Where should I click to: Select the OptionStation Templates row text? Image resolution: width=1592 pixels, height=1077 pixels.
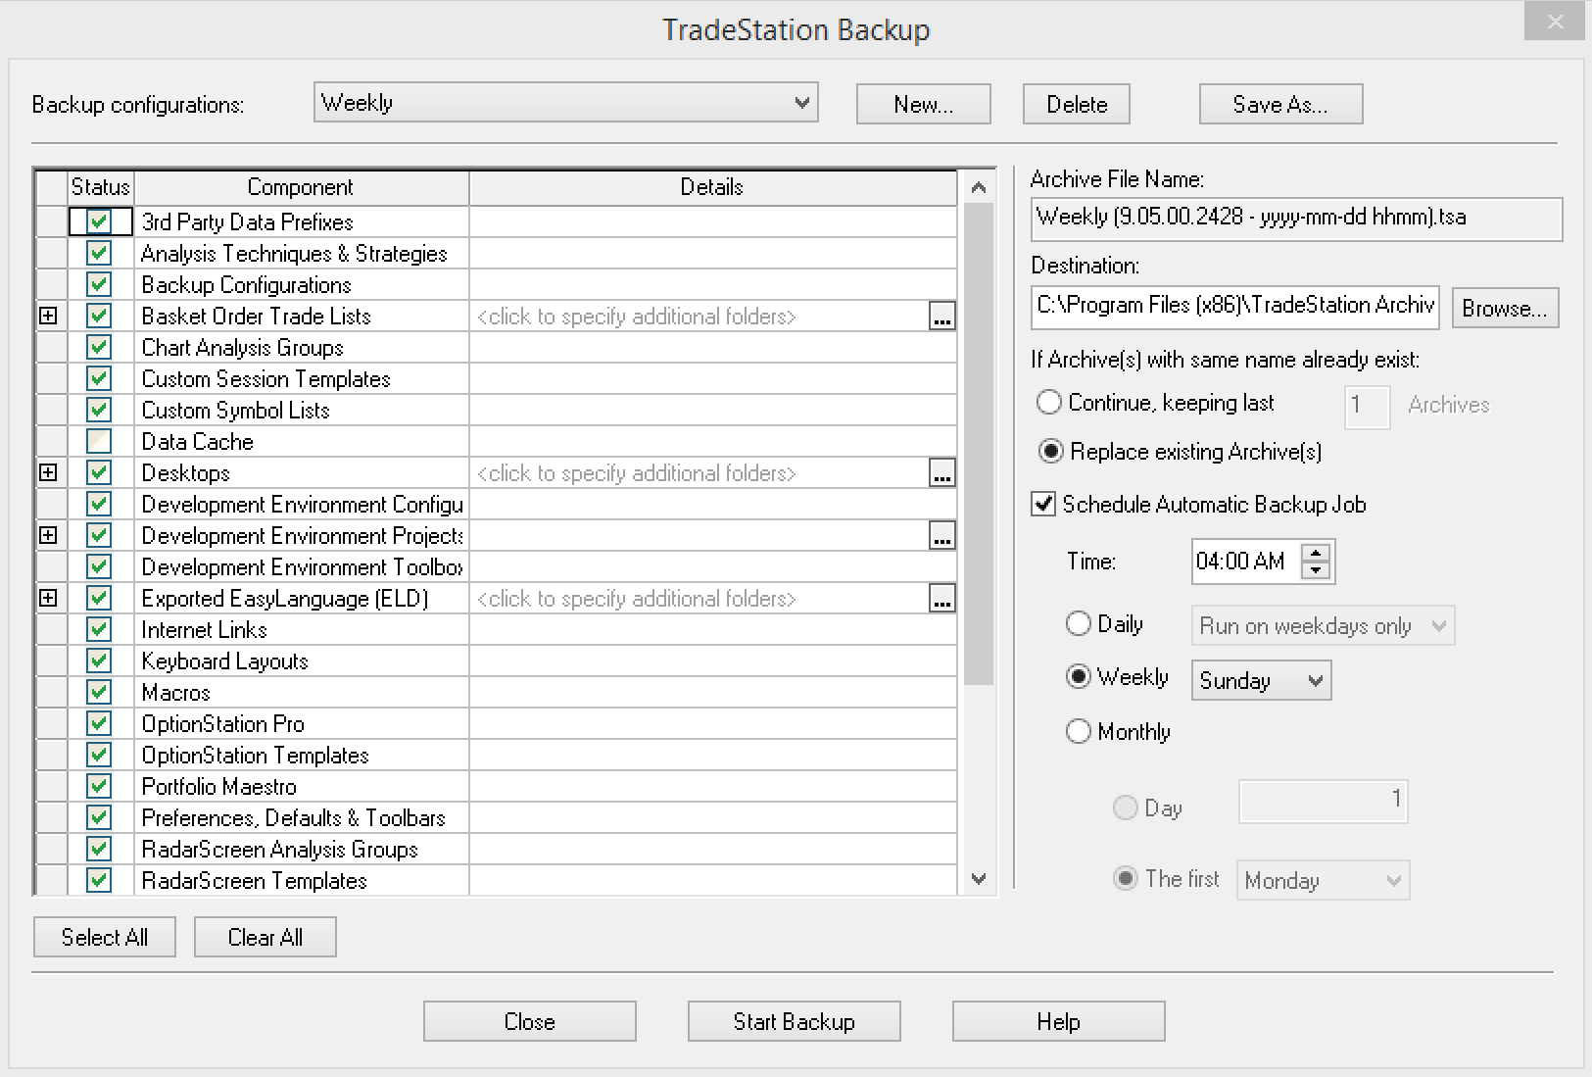click(x=255, y=755)
